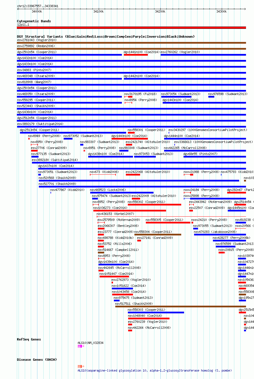Open the RefSeq Genes track title
The width and height of the screenshot is (254, 379).
point(29,339)
